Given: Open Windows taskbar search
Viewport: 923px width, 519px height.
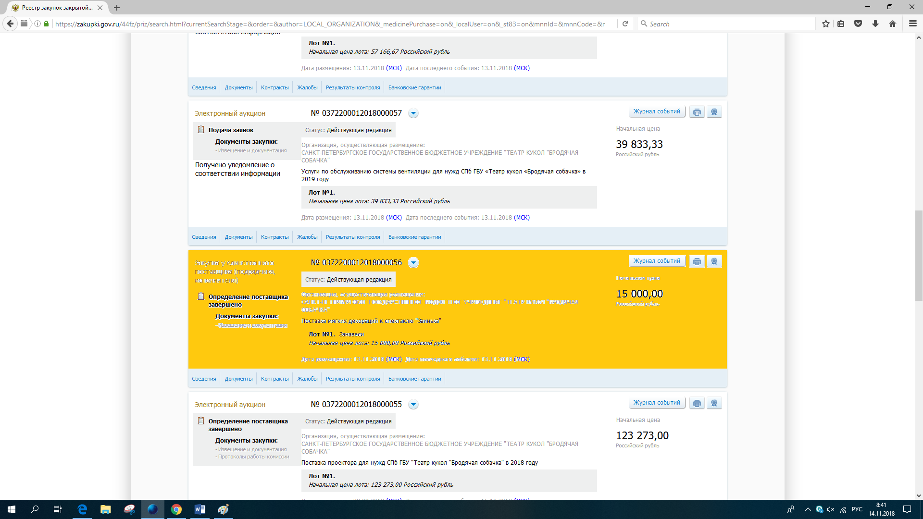Looking at the screenshot, I should [x=35, y=509].
